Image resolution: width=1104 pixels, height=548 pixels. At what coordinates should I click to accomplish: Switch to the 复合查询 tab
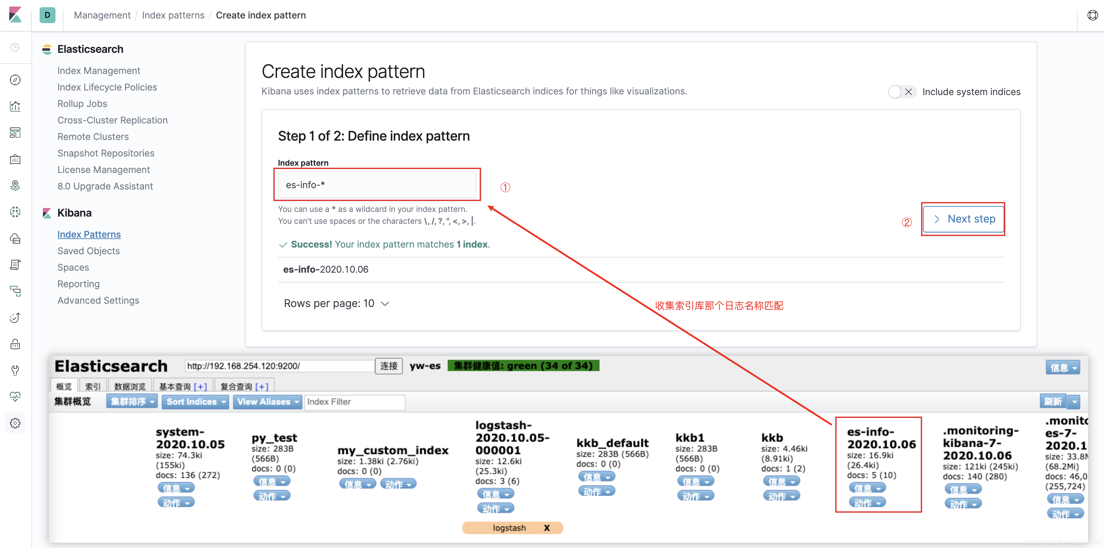[236, 386]
